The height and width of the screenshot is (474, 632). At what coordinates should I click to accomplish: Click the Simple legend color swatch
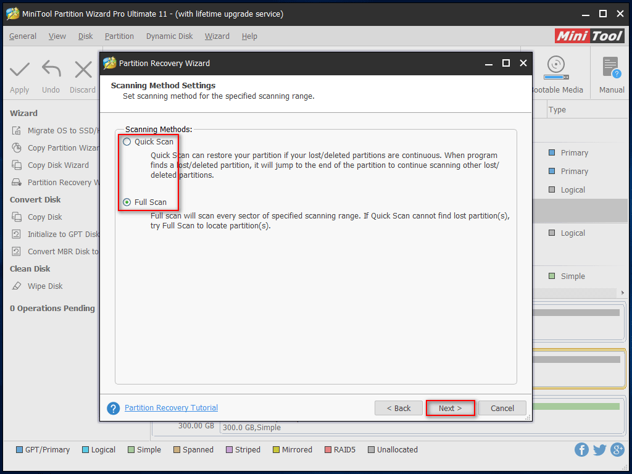tap(131, 450)
